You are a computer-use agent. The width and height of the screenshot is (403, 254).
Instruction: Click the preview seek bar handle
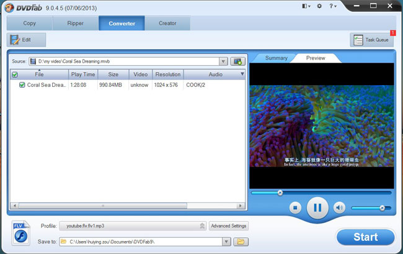point(280,193)
